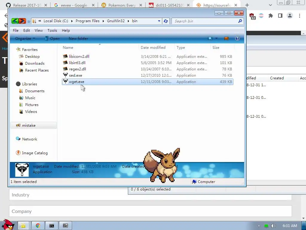306x230 pixels.
Task: Open the 7-Zip taskbar icon
Action: pyautogui.click(x=65, y=226)
